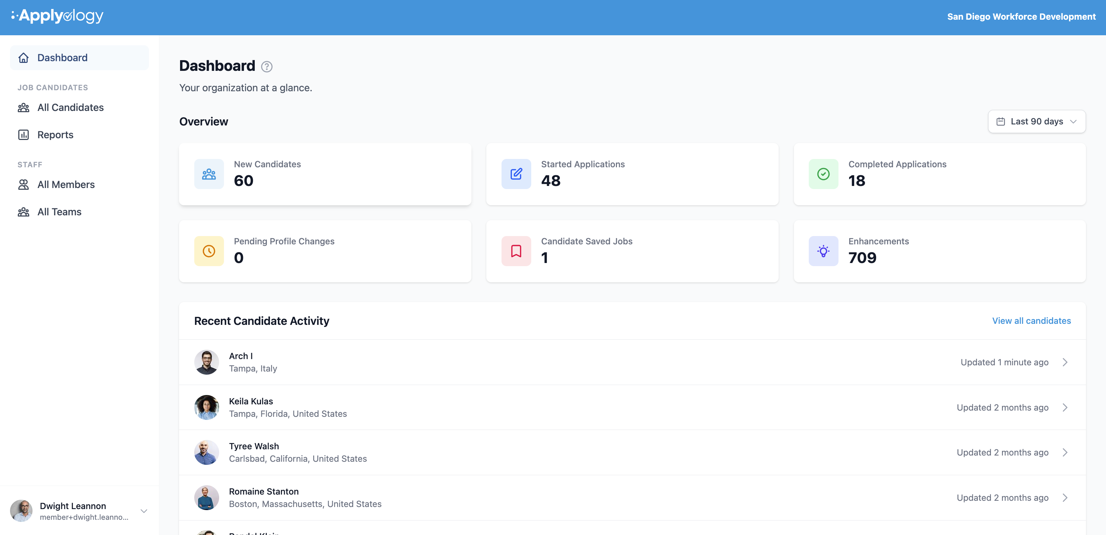
Task: Click the Applyology logo
Action: (x=57, y=16)
